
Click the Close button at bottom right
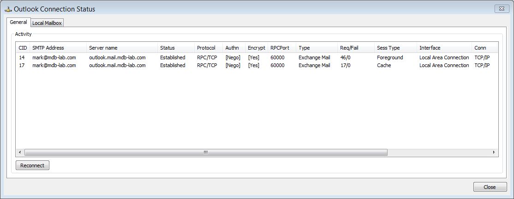490,187
